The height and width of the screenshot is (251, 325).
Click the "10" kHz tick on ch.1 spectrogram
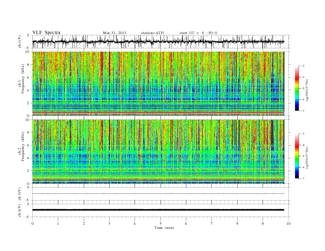tap(28, 52)
